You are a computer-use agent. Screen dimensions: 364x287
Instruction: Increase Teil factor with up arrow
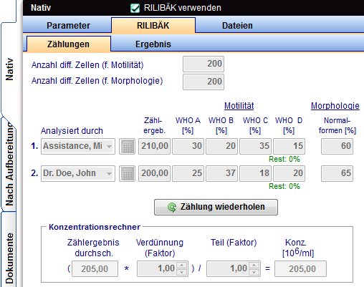click(254, 266)
